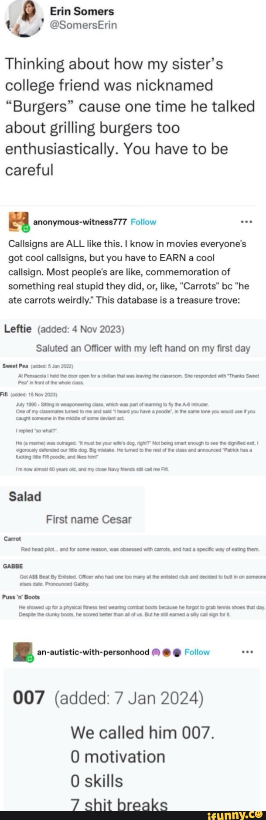Click the green reblog badge on anonymous-witness777's avatar
Screen dimensions: 266x820
pyautogui.click(x=25, y=227)
